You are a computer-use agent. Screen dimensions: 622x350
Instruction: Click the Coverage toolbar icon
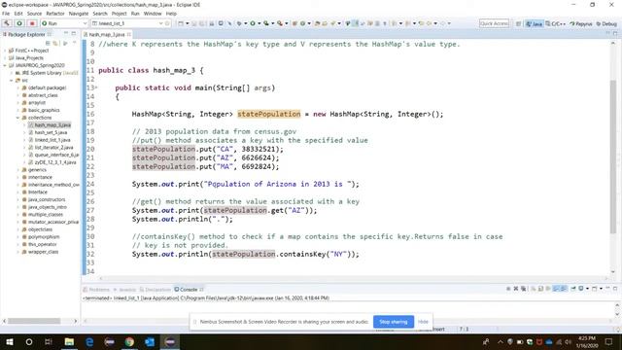(x=266, y=23)
